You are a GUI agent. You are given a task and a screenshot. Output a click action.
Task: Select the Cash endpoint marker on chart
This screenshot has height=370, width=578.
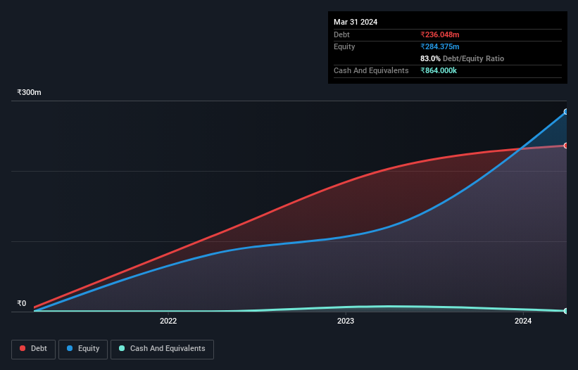[566, 311]
